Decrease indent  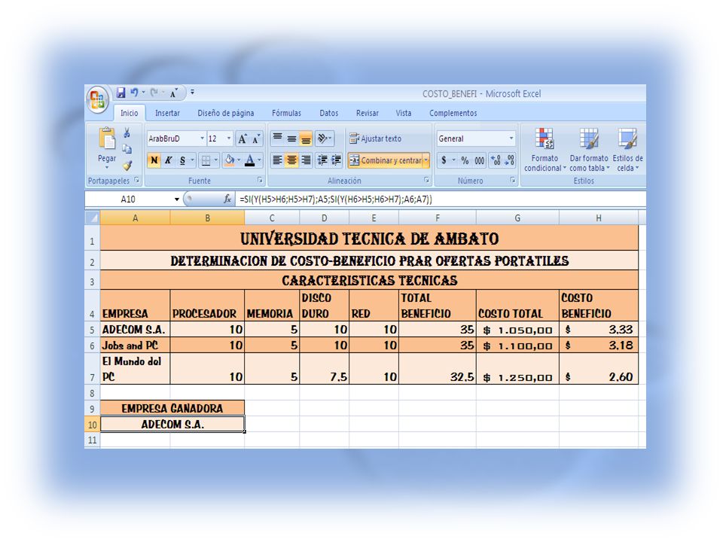point(323,160)
